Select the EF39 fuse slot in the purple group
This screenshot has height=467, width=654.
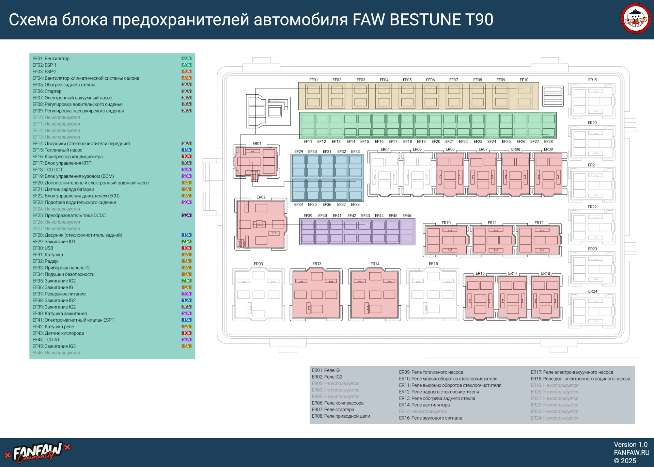click(308, 231)
